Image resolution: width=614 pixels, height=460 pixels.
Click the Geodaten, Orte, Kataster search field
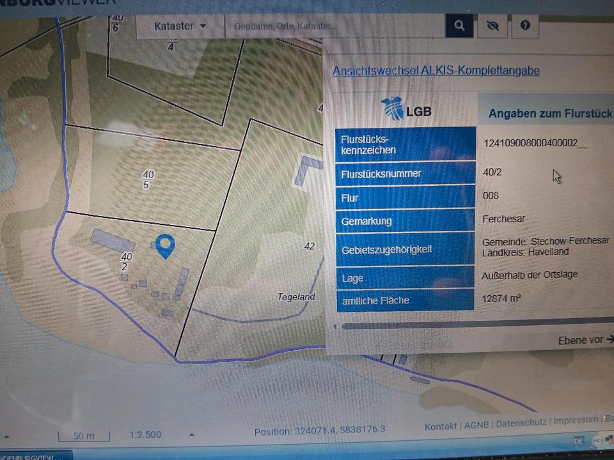pos(335,26)
